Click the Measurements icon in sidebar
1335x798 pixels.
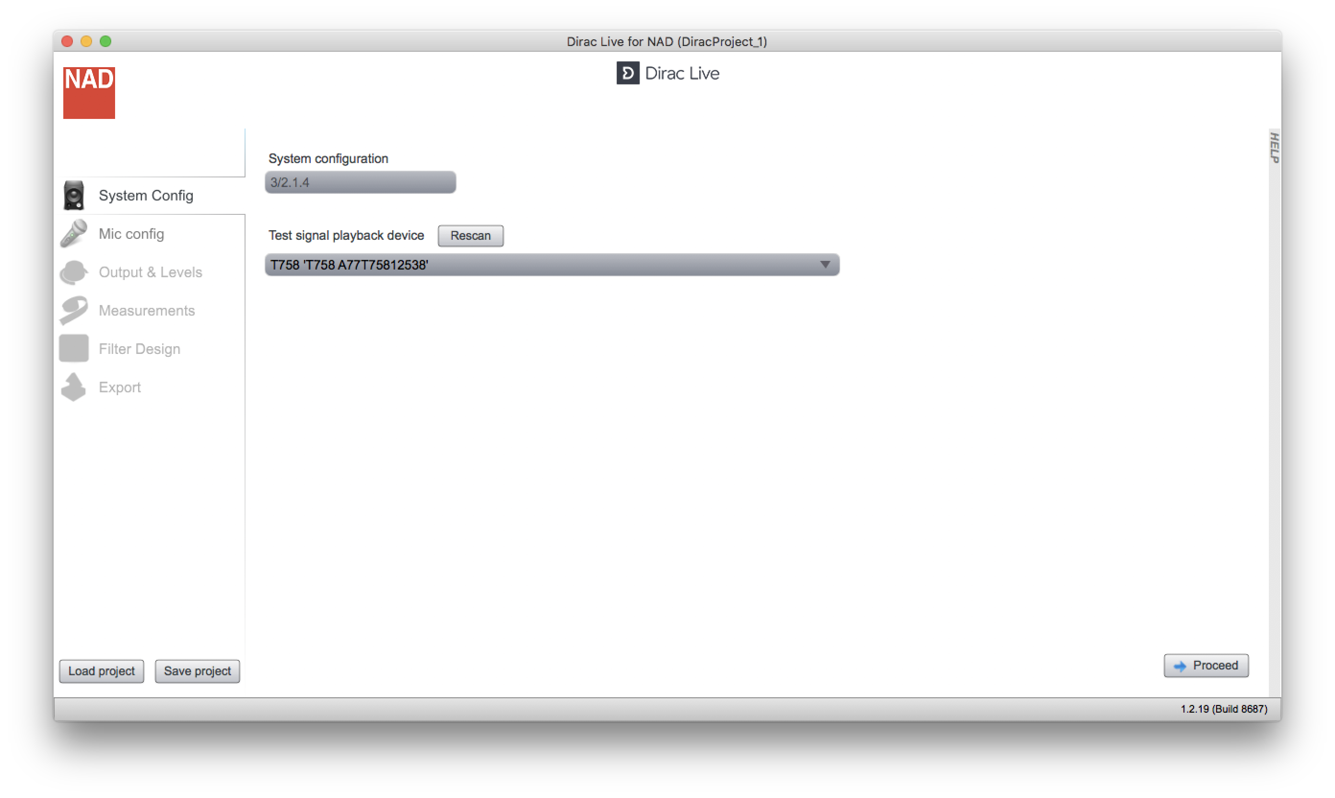(75, 310)
